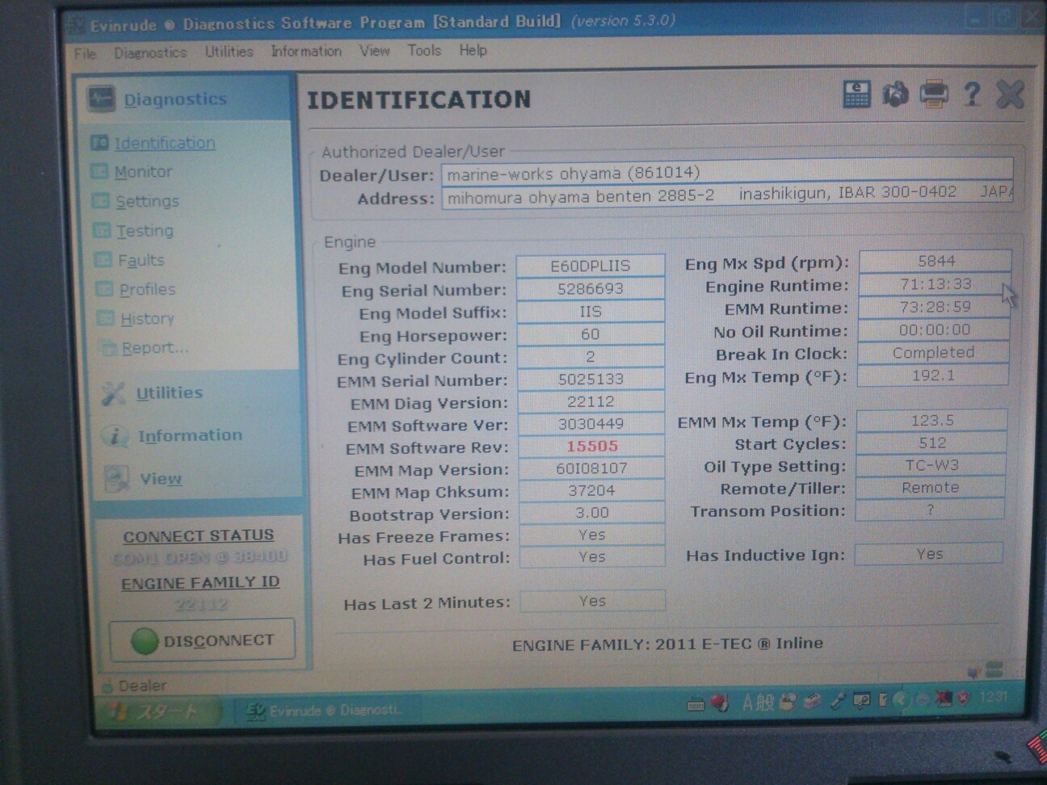Click the EMM Runtime value 73:28:59

coord(935,307)
